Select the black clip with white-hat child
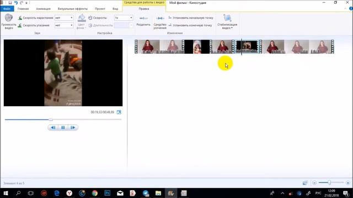This screenshot has width=353, height=198. point(197,47)
